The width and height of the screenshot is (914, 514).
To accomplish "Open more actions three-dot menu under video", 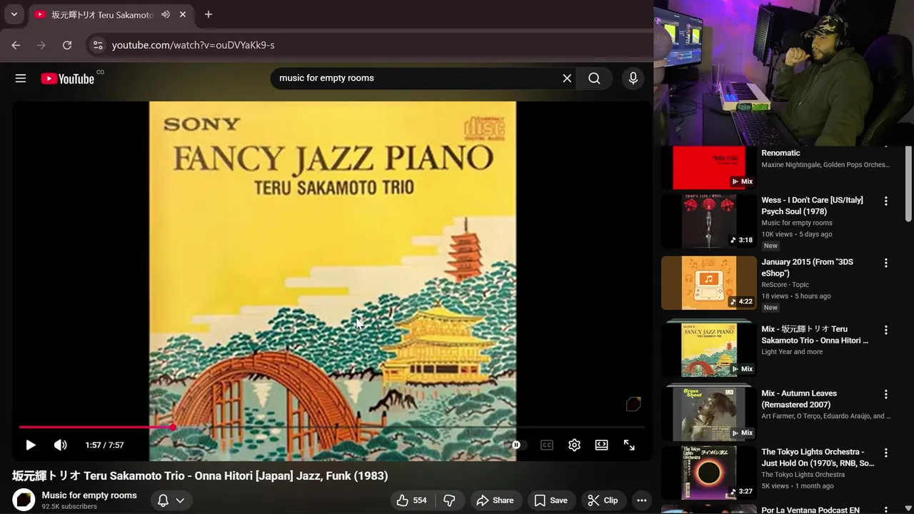I will [642, 500].
